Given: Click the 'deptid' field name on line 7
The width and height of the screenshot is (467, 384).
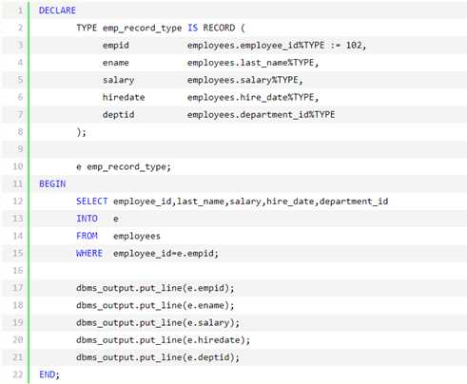Looking at the screenshot, I should [118, 115].
